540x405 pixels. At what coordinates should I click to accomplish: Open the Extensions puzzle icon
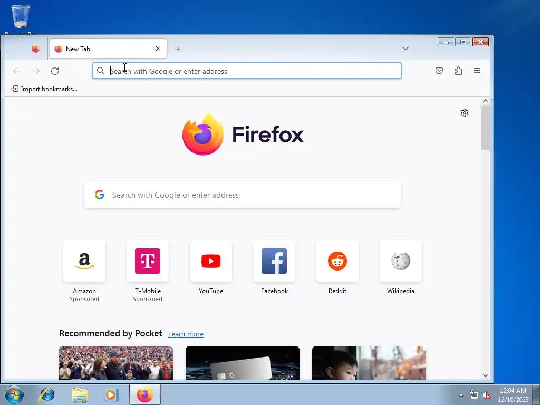point(458,71)
